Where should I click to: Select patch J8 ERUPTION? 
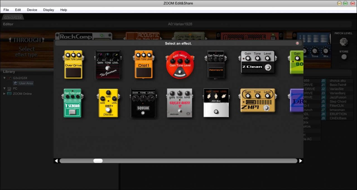(337, 114)
